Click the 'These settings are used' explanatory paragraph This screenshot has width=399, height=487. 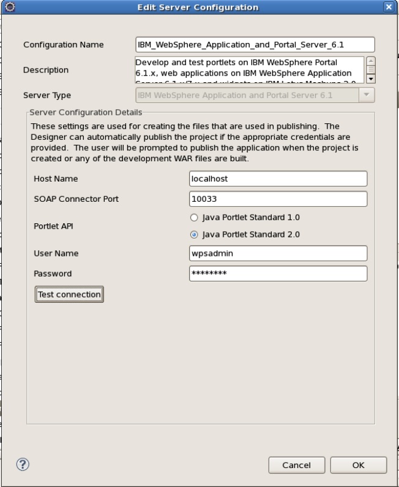click(x=195, y=142)
